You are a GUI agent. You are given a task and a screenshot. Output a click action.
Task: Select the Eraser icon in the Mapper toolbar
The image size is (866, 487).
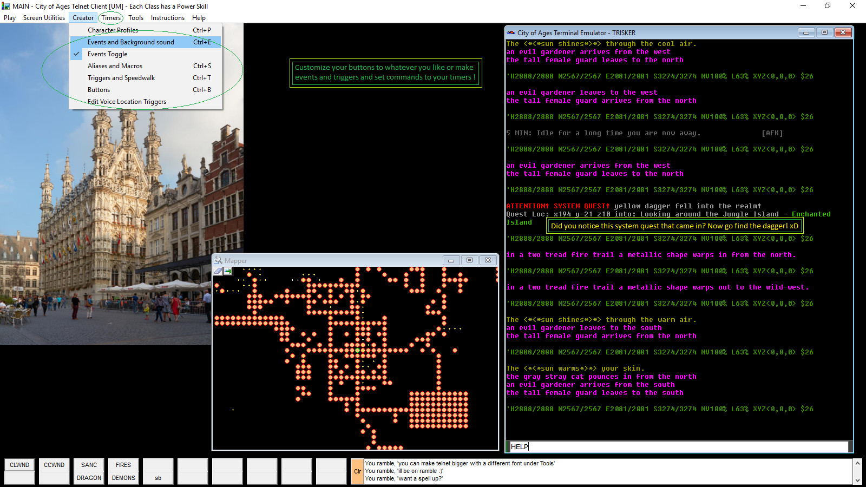(x=218, y=271)
